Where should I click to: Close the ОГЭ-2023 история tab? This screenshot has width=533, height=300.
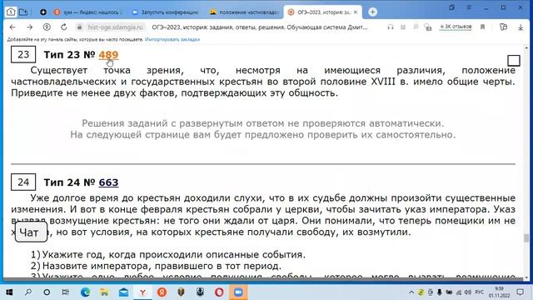(356, 12)
